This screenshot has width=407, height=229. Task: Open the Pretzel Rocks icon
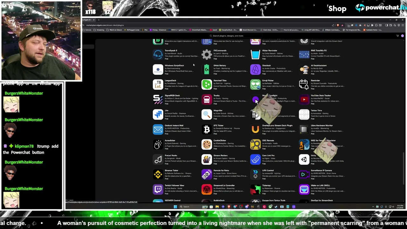point(158,159)
